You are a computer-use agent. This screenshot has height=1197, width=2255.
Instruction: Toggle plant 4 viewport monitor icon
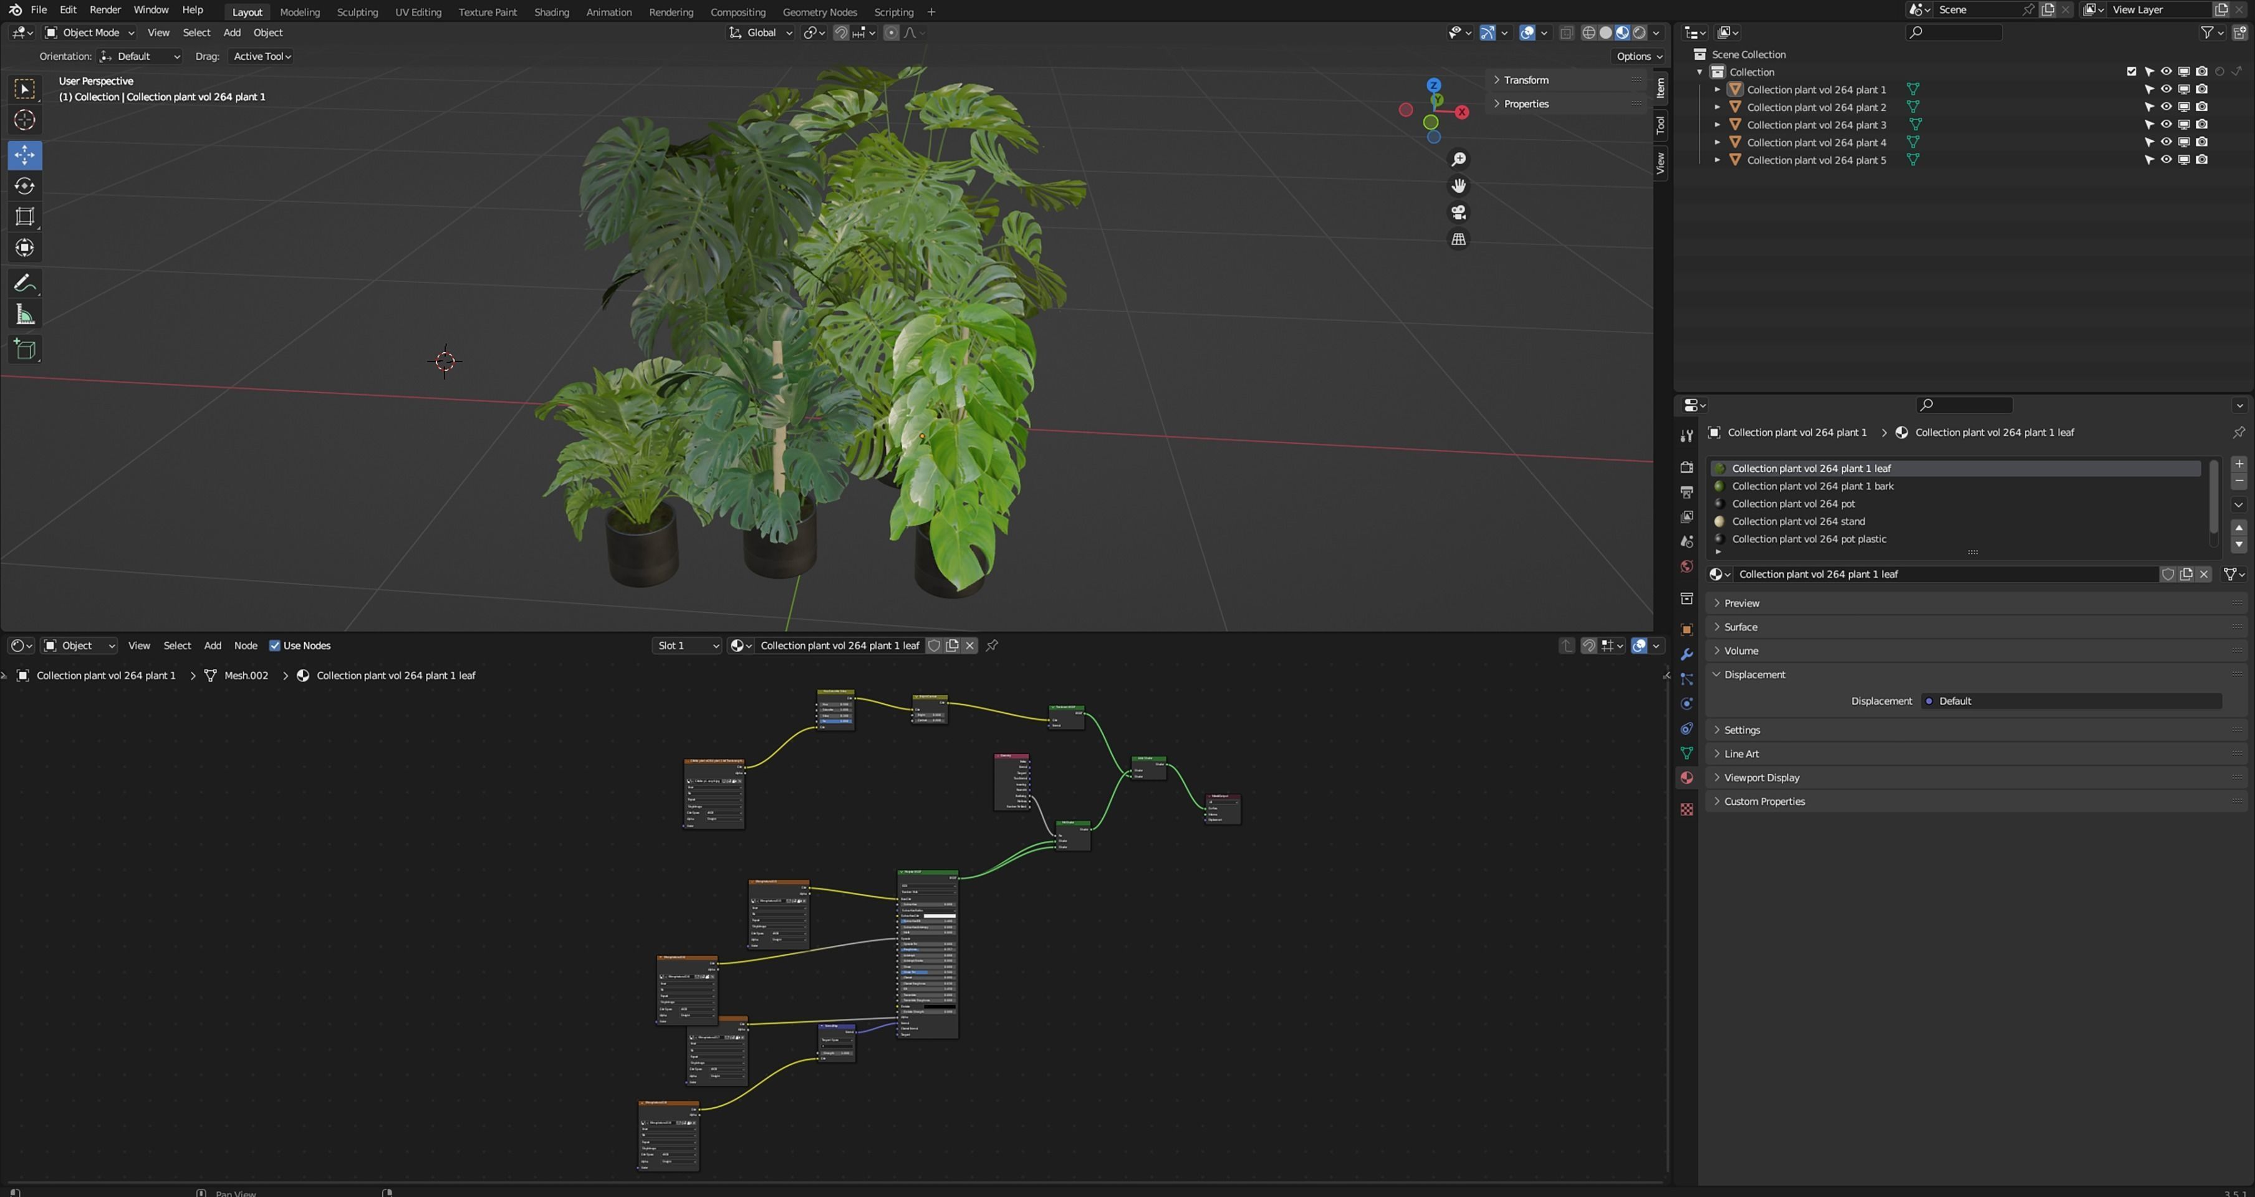tap(2184, 142)
